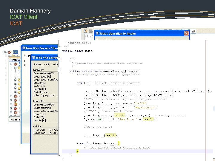Screen dimensions: 215x161
Task: Click the 'catch (Exception ex)' line in the code
Action: point(98,143)
